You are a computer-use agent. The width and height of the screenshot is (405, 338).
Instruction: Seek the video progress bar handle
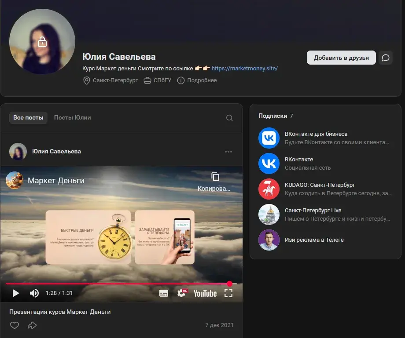coord(230,283)
